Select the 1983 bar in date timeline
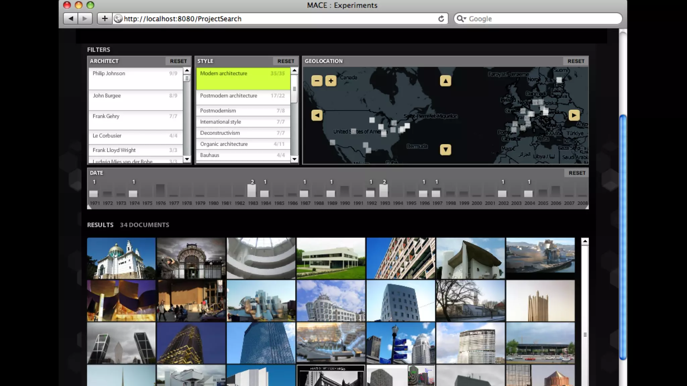Screen dimensions: 687x386 [252, 191]
